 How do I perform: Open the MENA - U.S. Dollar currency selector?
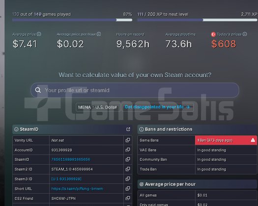(98, 107)
